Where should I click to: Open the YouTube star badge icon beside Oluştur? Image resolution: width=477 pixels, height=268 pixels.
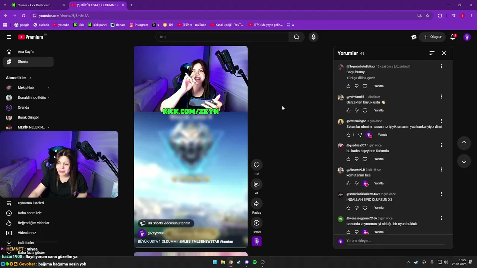414,37
